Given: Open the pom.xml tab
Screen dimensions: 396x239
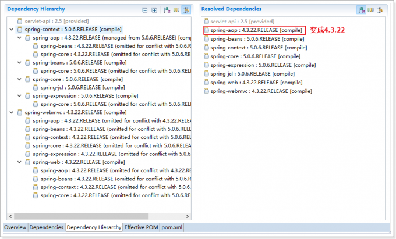Looking at the screenshot, I should pyautogui.click(x=172, y=227).
